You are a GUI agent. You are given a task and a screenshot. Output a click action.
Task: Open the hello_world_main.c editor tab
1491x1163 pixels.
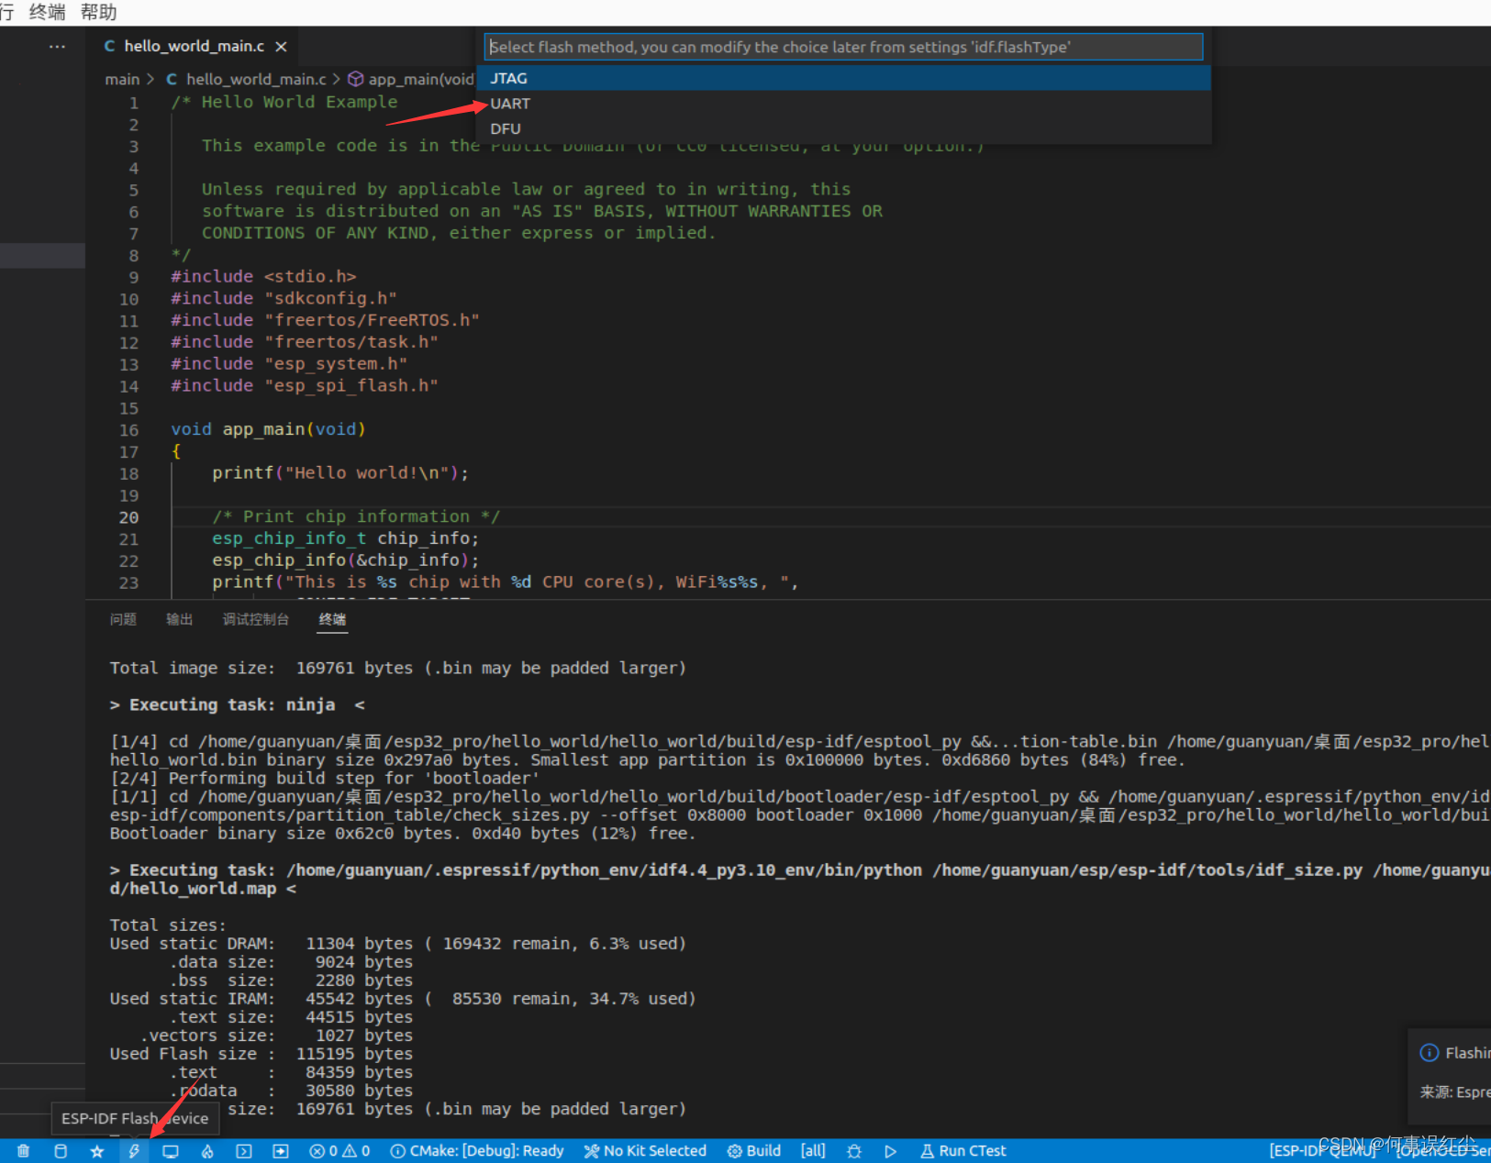[194, 46]
